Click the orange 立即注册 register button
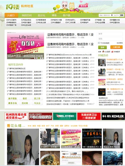The width and height of the screenshot is (125, 166). click(x=116, y=47)
